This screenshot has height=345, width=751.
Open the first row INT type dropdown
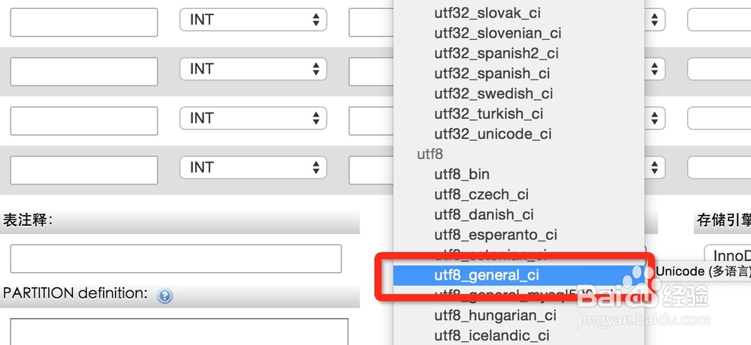[253, 20]
